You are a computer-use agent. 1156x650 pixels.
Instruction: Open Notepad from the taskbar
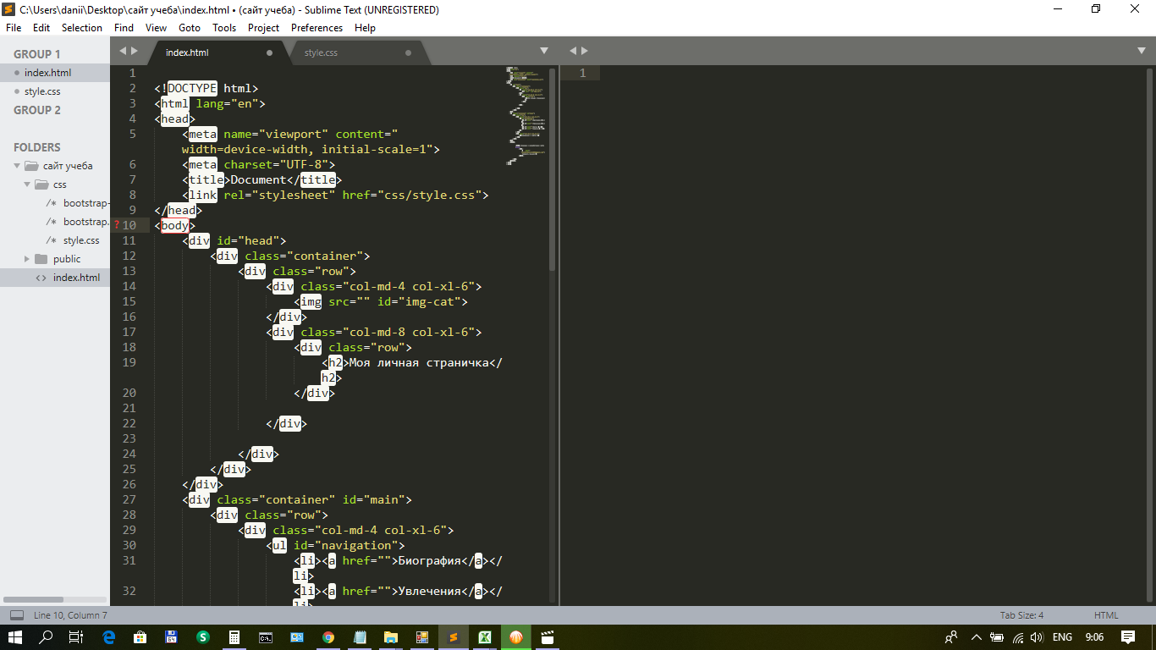[360, 637]
